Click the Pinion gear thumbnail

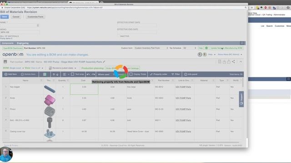coord(50,111)
